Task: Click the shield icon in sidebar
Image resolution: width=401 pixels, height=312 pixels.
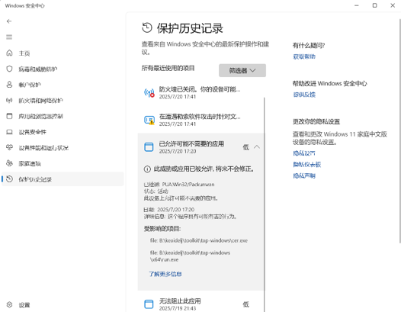Action: (x=9, y=69)
